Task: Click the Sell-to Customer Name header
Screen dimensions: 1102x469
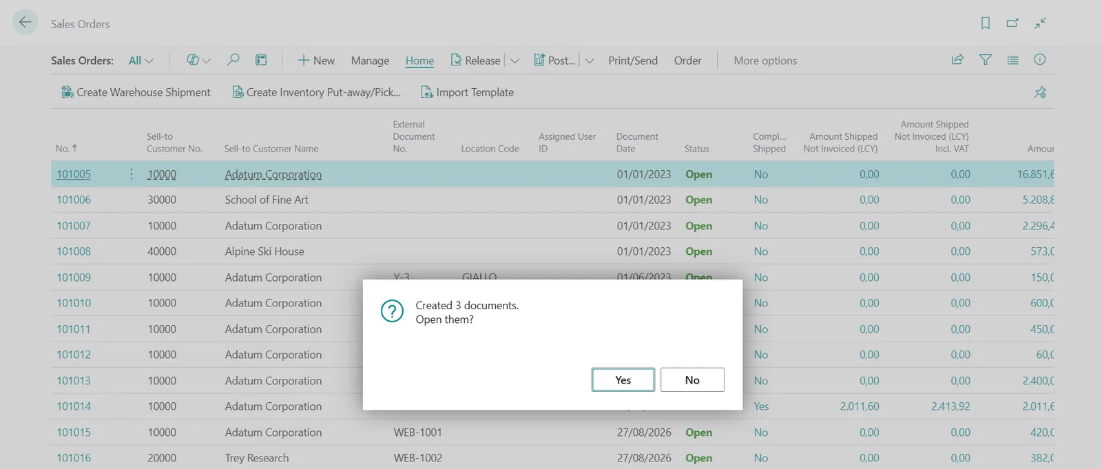Action: (271, 149)
